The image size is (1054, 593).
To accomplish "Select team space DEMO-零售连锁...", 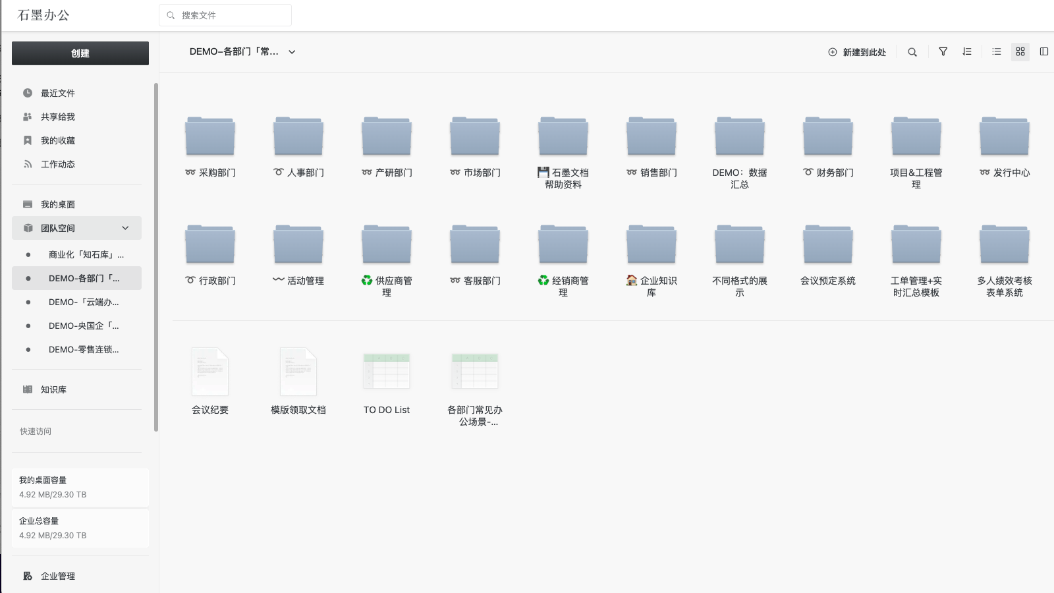I will 76,349.
